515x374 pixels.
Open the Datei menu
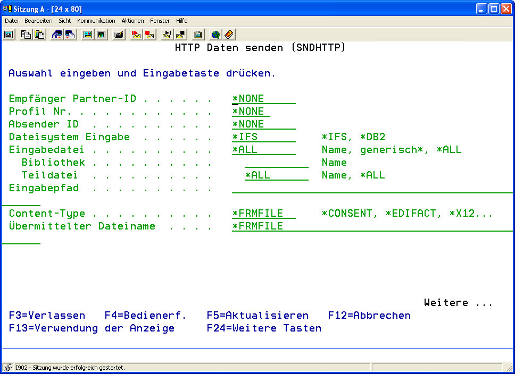[12, 21]
